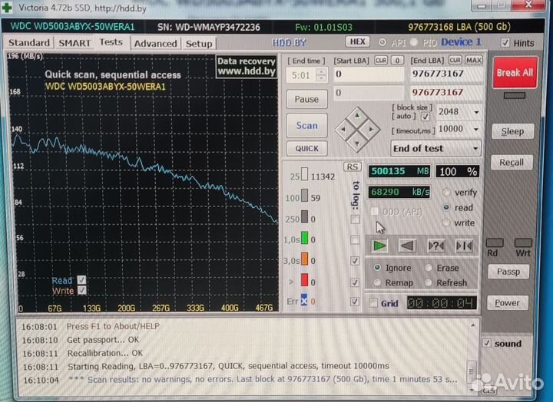Toggle the Grid checkbox
553x402 pixels.
pyautogui.click(x=373, y=303)
